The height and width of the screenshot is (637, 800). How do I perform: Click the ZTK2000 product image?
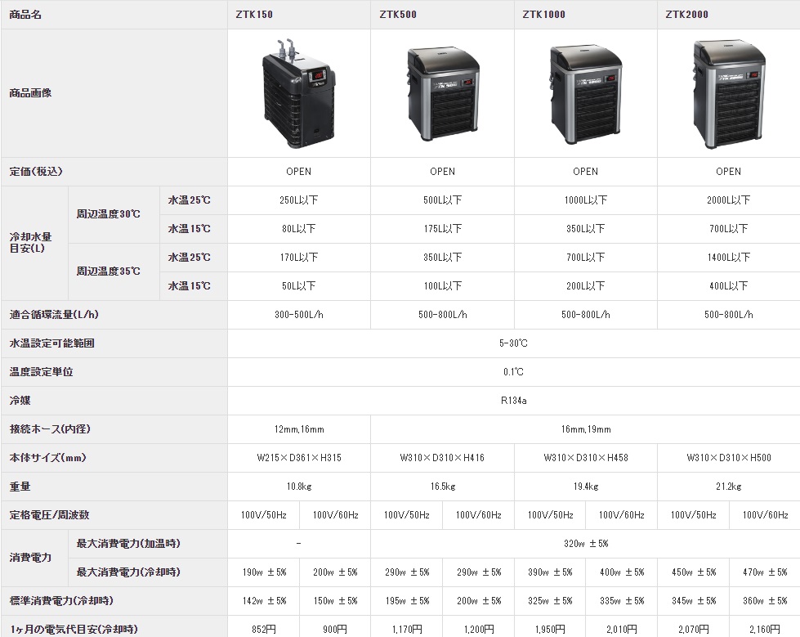tap(729, 94)
